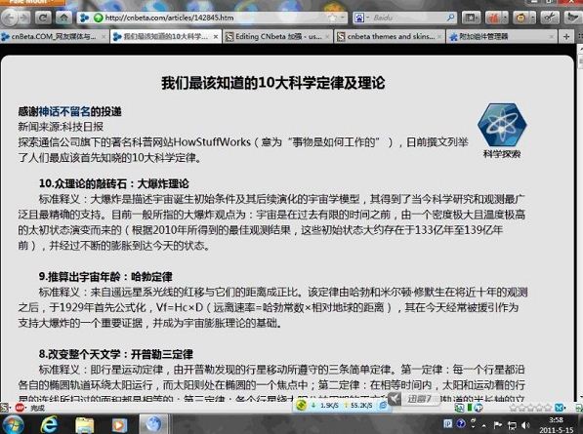Click the address bar showing cnbeta.com/articles/142845.htm
The height and width of the screenshot is (434, 583).
(212, 18)
